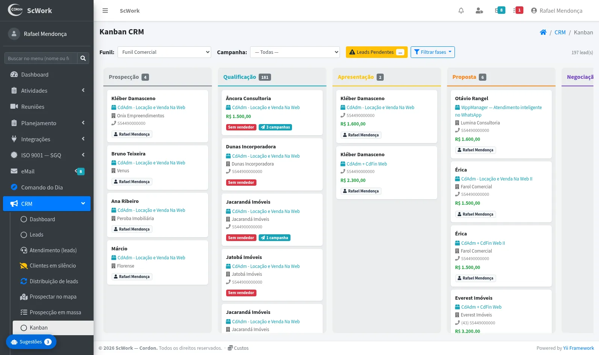Viewport: 599px width, 355px height.
Task: Open the Funil Comercial dropdown
Action: 164,52
